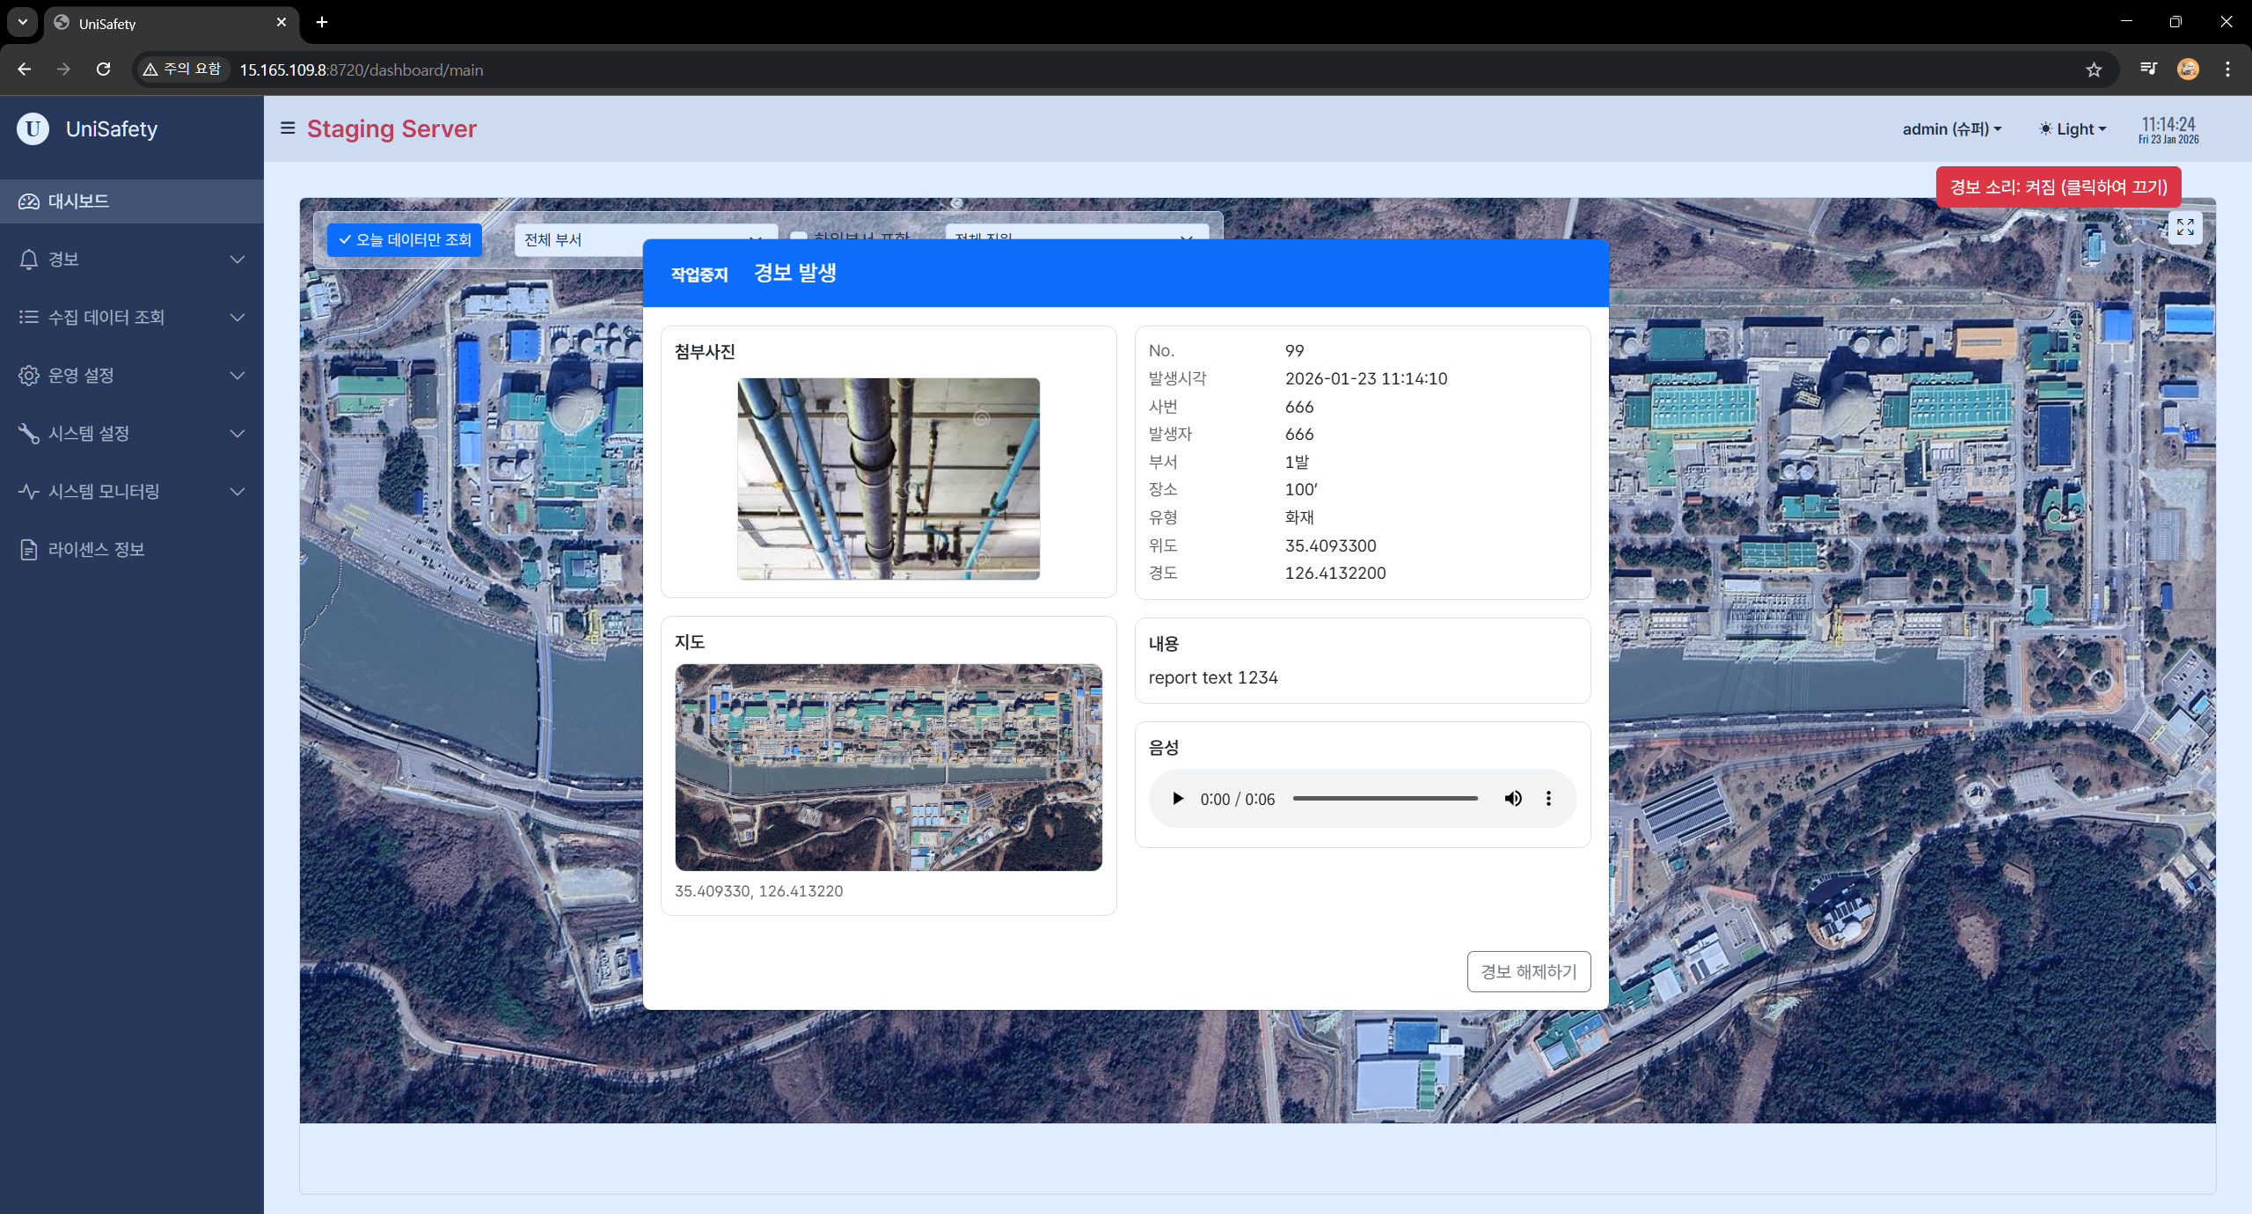
Task: Play the 음성 audio recording
Action: 1178,799
